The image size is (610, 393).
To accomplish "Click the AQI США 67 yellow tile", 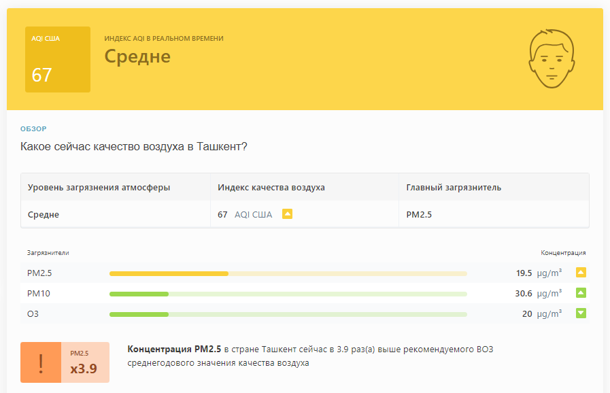I will click(58, 60).
